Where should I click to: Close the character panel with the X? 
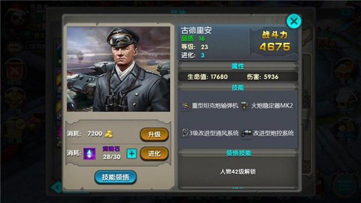[294, 21]
